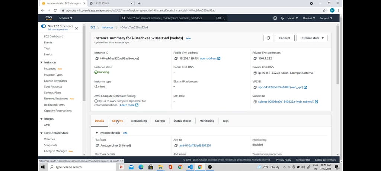
Task: Collapse the Instance details section
Action: click(x=97, y=133)
